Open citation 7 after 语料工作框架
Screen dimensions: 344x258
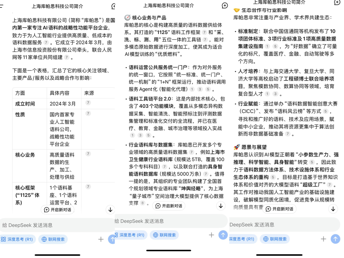pos(204,32)
